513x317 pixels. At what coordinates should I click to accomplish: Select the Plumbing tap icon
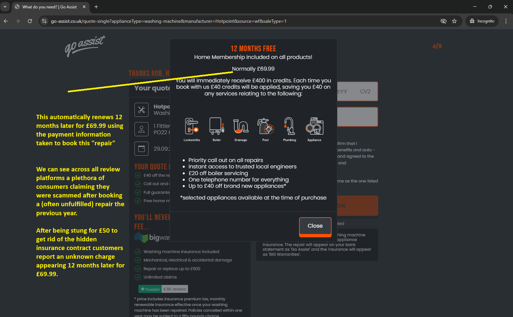pyautogui.click(x=289, y=127)
